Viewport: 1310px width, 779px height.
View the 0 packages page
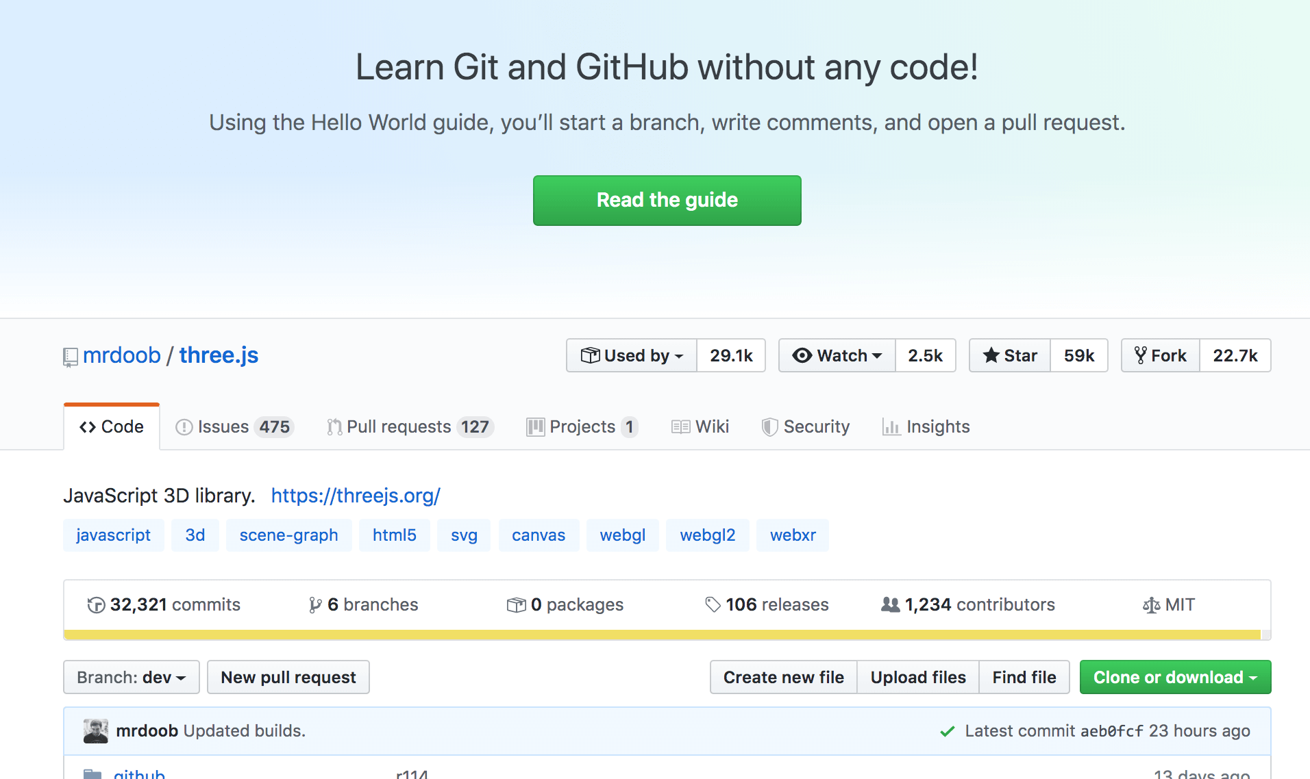point(565,604)
